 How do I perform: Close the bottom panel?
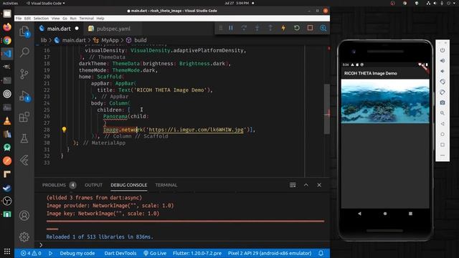[x=319, y=185]
